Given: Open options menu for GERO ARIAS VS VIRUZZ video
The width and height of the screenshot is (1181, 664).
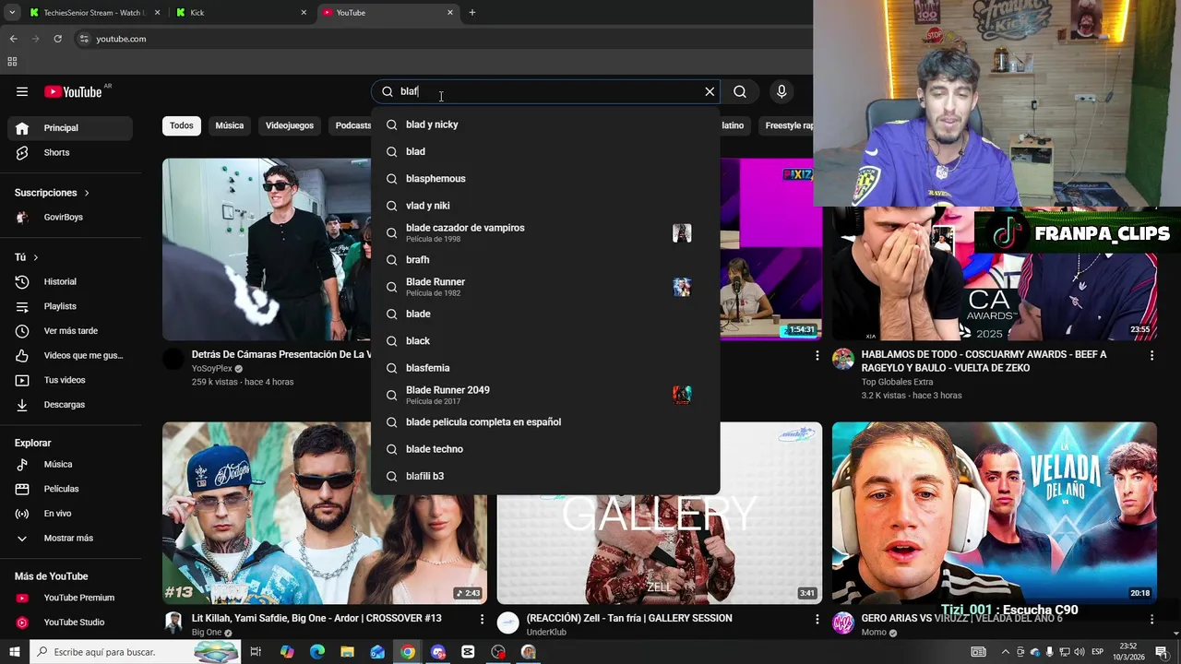Looking at the screenshot, I should tap(1151, 619).
